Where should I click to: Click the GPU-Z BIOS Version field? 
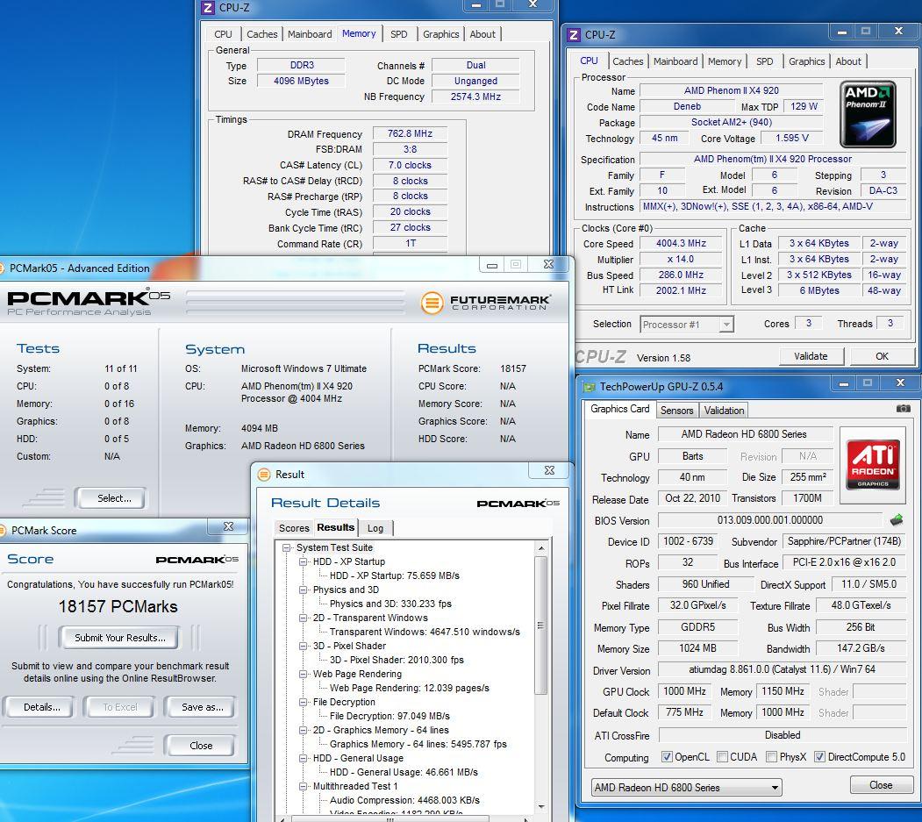[x=769, y=520]
